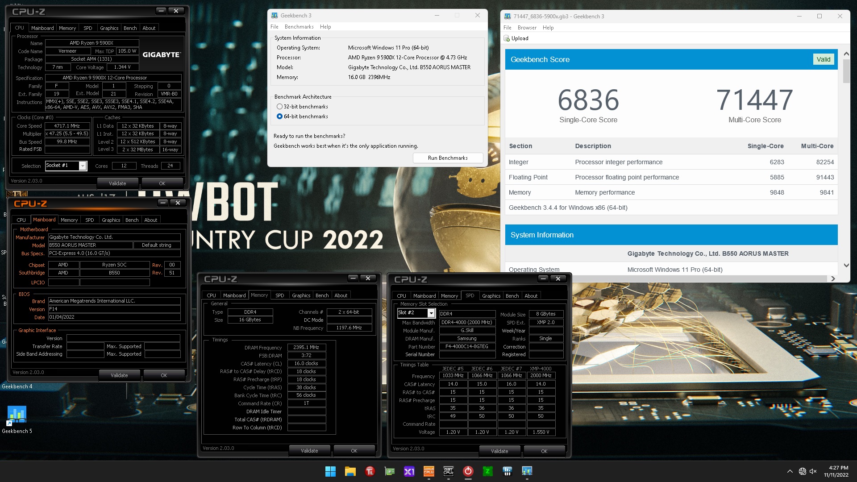This screenshot has width=857, height=482.
Task: Switch to the orange AORUS CPU-Z taskbar icon
Action: click(429, 471)
